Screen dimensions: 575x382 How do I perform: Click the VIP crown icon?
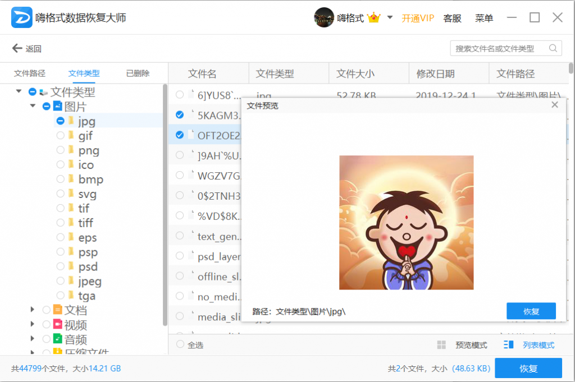[x=373, y=17]
